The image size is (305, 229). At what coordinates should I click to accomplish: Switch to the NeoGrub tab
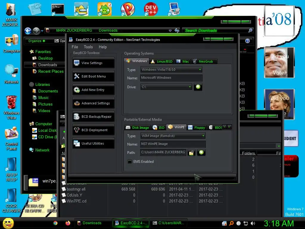204,61
